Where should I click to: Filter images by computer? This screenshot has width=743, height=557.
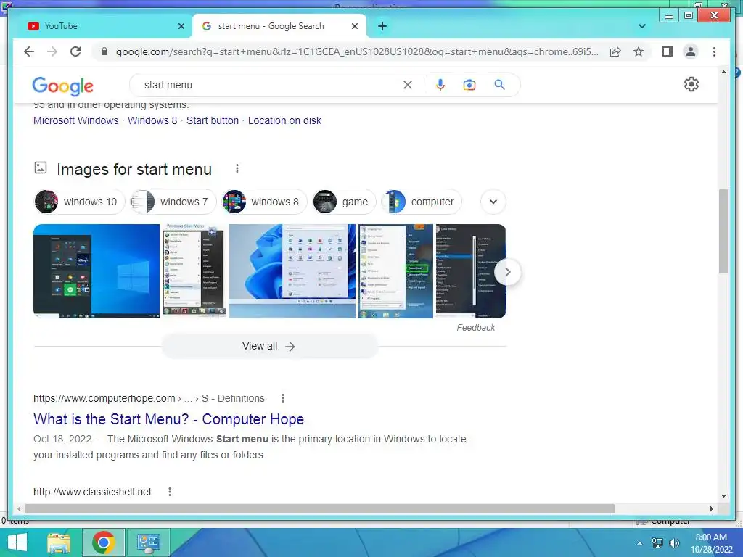[x=422, y=202]
